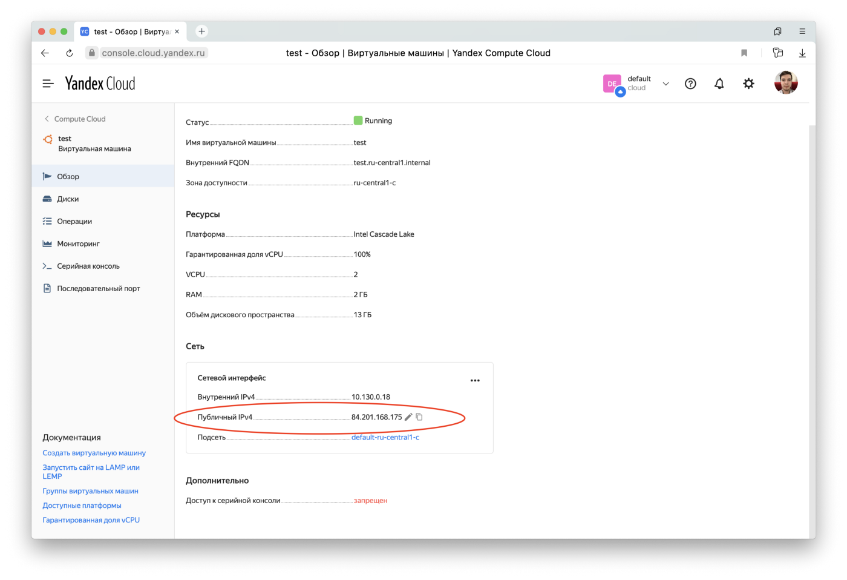Open the Создать виртуальную машину documentation link
The image size is (847, 580).
tap(94, 453)
